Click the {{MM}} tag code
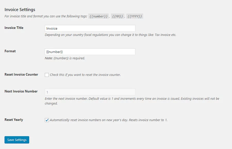232x149 pixels. [118, 16]
